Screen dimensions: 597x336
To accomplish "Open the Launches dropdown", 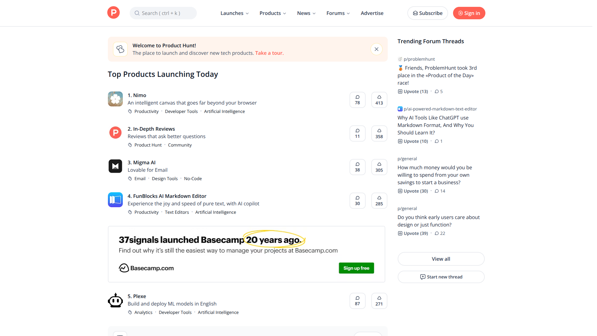I will click(234, 13).
